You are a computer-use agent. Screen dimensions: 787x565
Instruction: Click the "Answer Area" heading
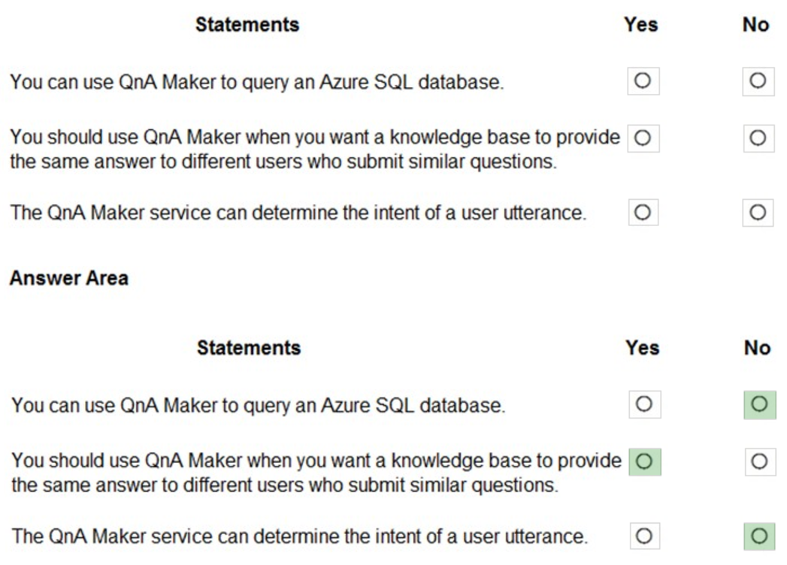(x=68, y=278)
